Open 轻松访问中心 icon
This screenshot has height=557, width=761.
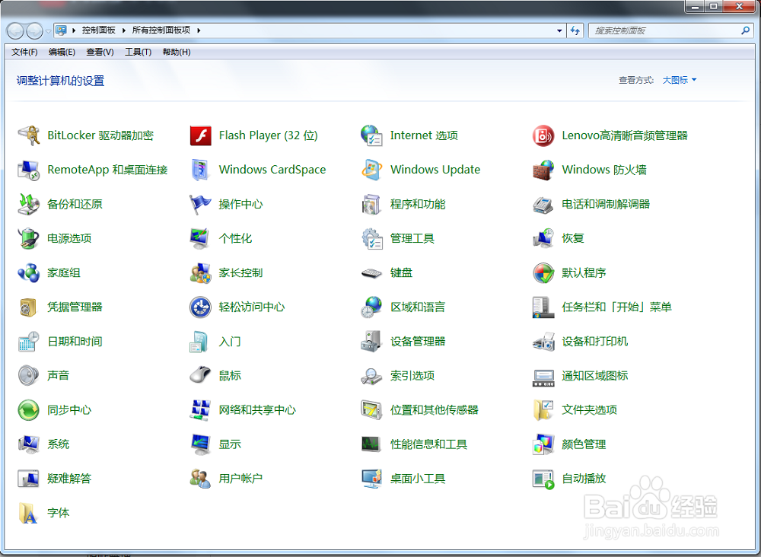(x=200, y=307)
